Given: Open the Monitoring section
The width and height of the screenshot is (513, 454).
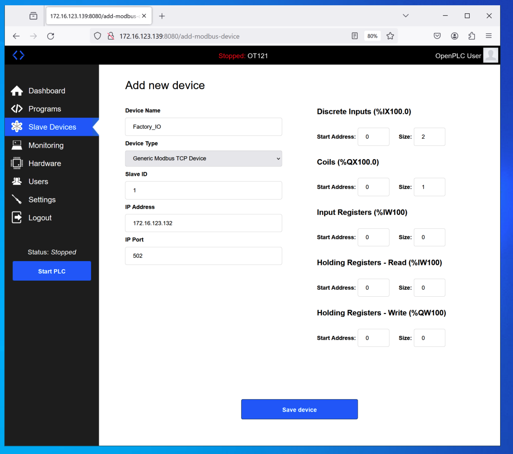Looking at the screenshot, I should pyautogui.click(x=46, y=145).
